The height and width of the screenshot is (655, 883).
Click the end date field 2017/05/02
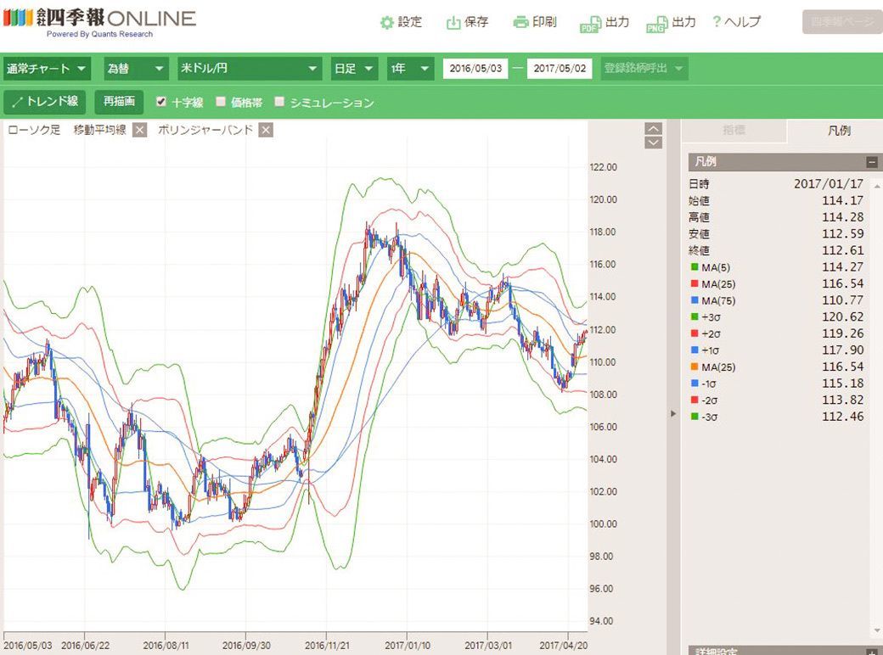pyautogui.click(x=560, y=69)
